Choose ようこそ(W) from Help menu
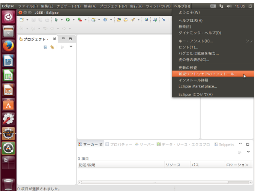The width and height of the screenshot is (255, 191). pyautogui.click(x=213, y=12)
